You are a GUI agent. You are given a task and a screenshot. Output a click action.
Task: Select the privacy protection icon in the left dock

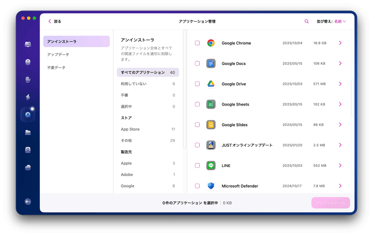click(28, 62)
